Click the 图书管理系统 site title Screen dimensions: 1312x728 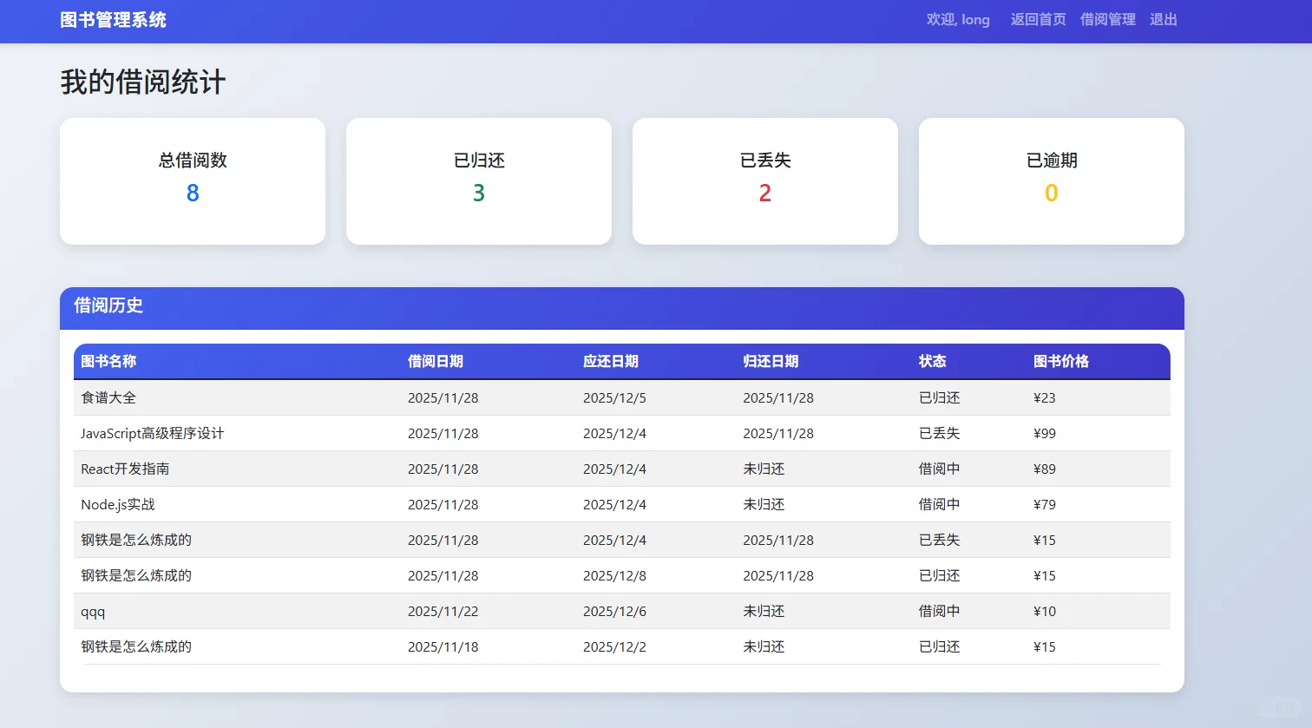pyautogui.click(x=114, y=19)
